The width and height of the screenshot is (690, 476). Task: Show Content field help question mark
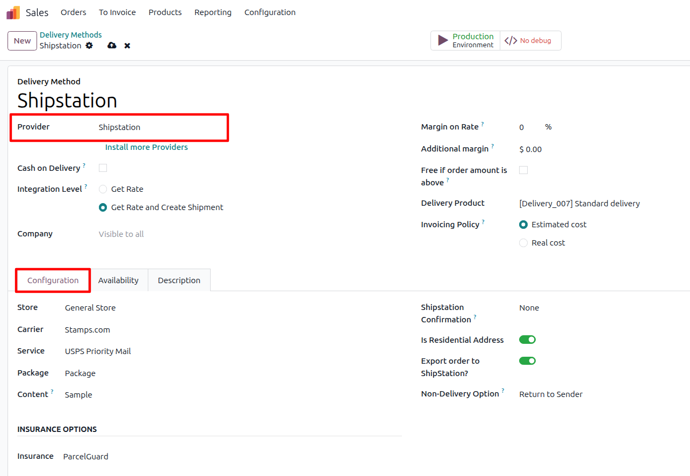52,392
